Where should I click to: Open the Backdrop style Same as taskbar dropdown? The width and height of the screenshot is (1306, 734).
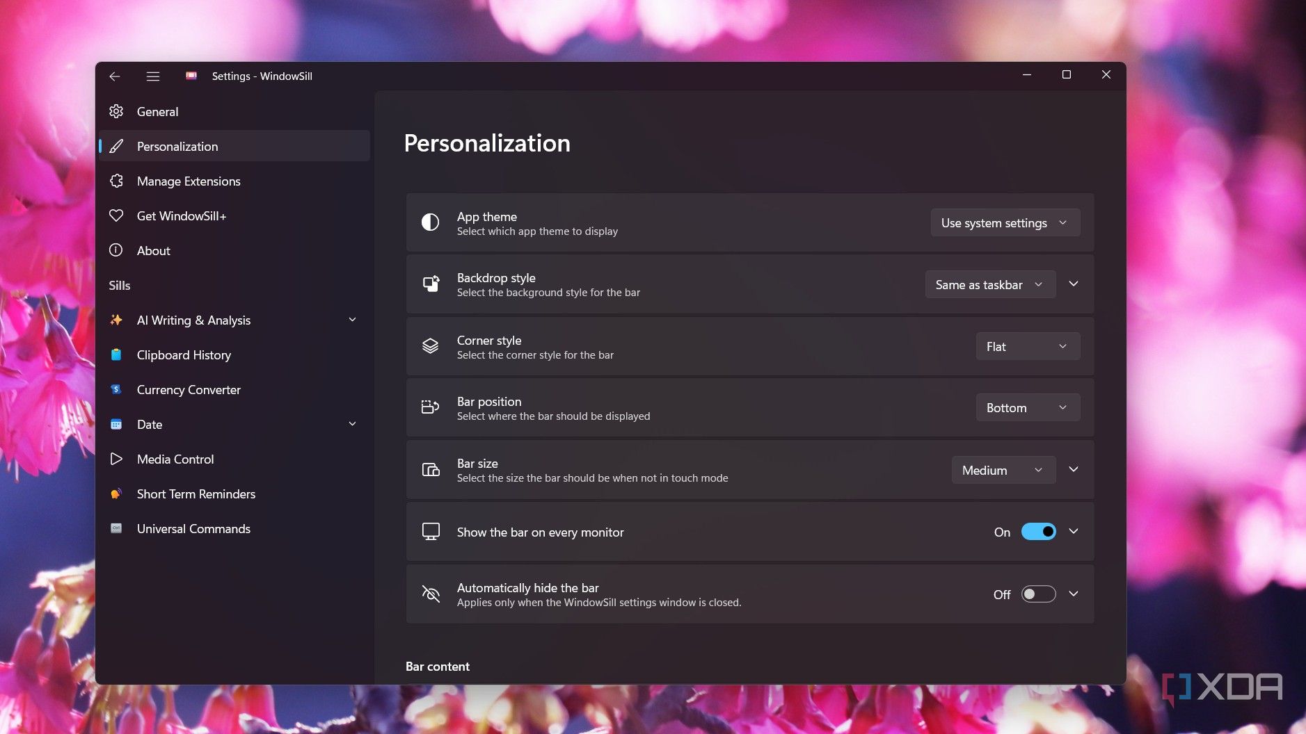990,284
